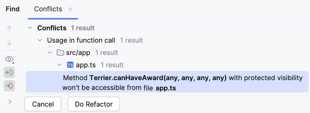Collapse the Usage in function call node

[x=40, y=40]
